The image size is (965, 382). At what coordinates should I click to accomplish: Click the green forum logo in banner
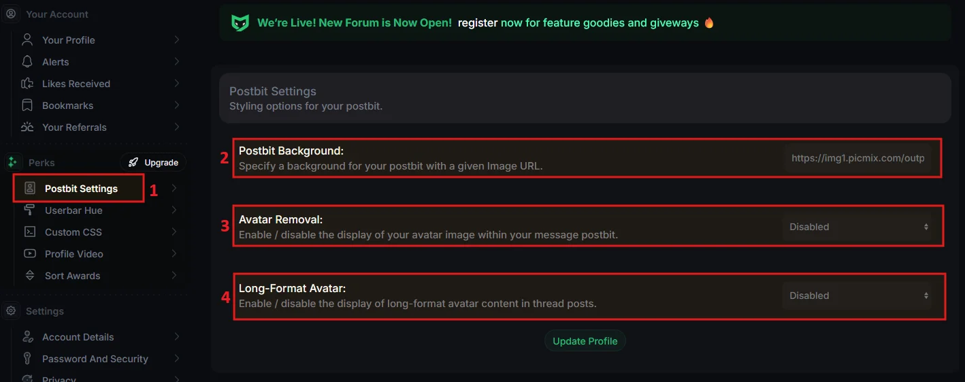pos(240,23)
